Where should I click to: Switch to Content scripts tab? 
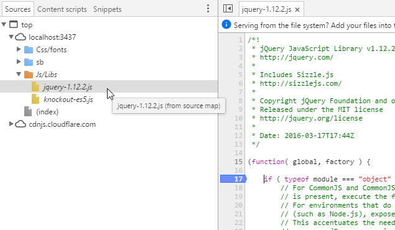[x=62, y=9]
